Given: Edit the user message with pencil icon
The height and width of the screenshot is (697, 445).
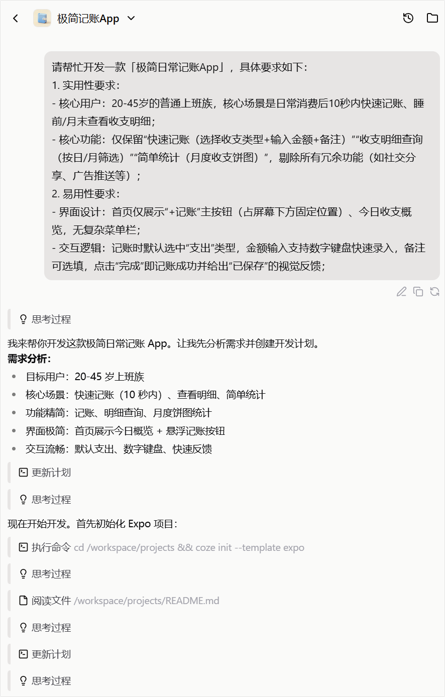Looking at the screenshot, I should 401,292.
